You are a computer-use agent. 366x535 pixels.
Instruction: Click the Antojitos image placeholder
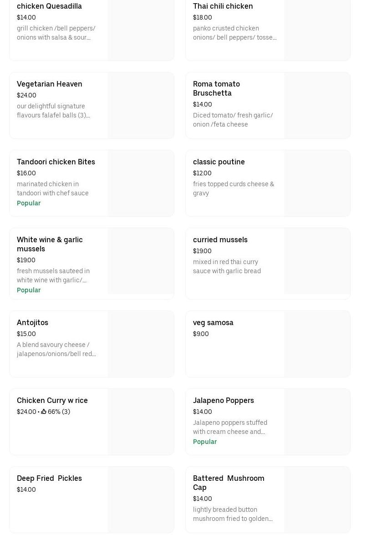tap(141, 344)
